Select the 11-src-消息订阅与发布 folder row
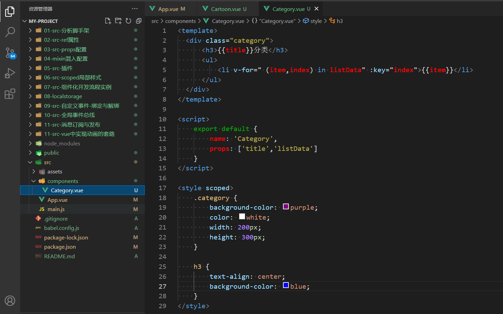Screen dimensions: 503x314 pyautogui.click(x=82, y=125)
